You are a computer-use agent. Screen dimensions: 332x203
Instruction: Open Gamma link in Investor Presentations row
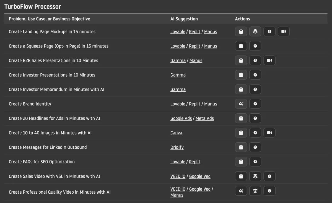pos(178,75)
